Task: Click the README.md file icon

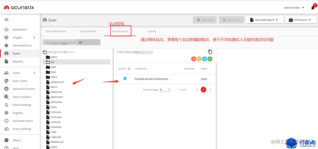Action: [x=48, y=142]
